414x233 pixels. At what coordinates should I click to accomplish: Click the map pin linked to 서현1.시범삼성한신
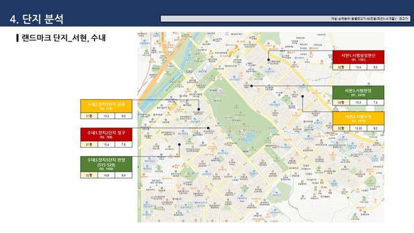click(268, 60)
